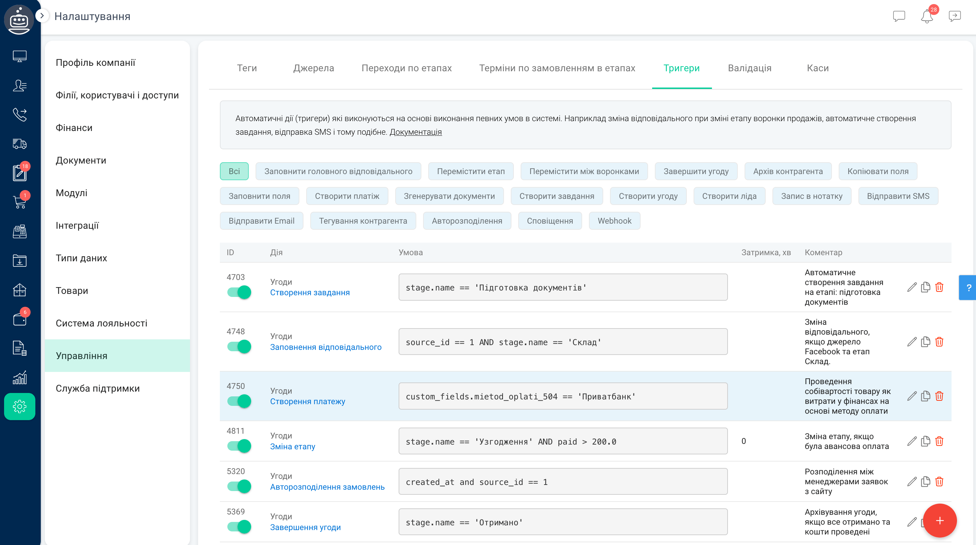976x545 pixels.
Task: Edit trigger 4703 with pencil icon
Action: pos(912,287)
